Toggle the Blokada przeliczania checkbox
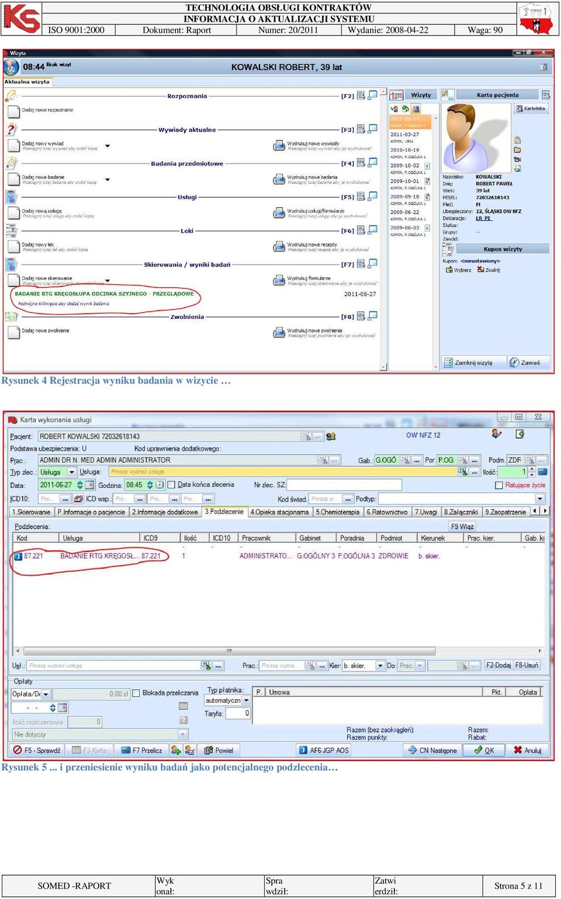Screen dimensions: 561x899 pos(136,693)
